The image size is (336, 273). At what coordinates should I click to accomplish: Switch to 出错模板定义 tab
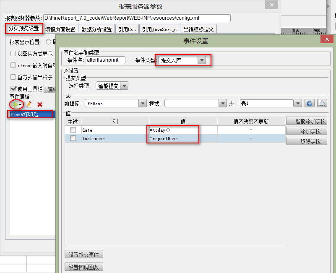point(199,29)
